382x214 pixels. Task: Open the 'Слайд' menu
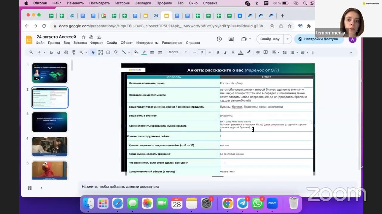pos(112,43)
